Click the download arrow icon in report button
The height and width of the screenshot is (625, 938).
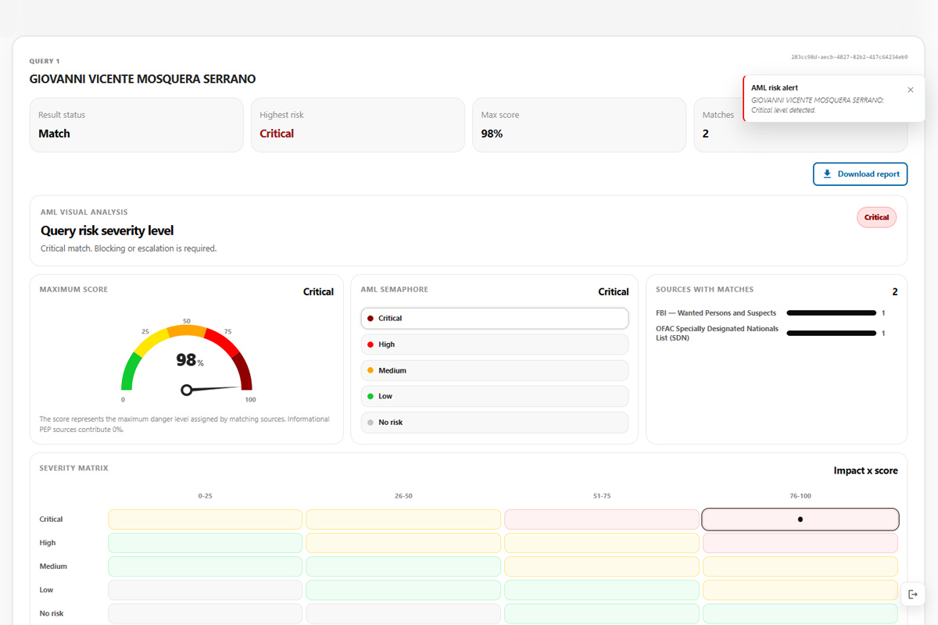(827, 174)
